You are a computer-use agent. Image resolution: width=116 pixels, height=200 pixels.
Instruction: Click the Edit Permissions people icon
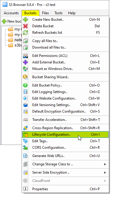click(25, 56)
